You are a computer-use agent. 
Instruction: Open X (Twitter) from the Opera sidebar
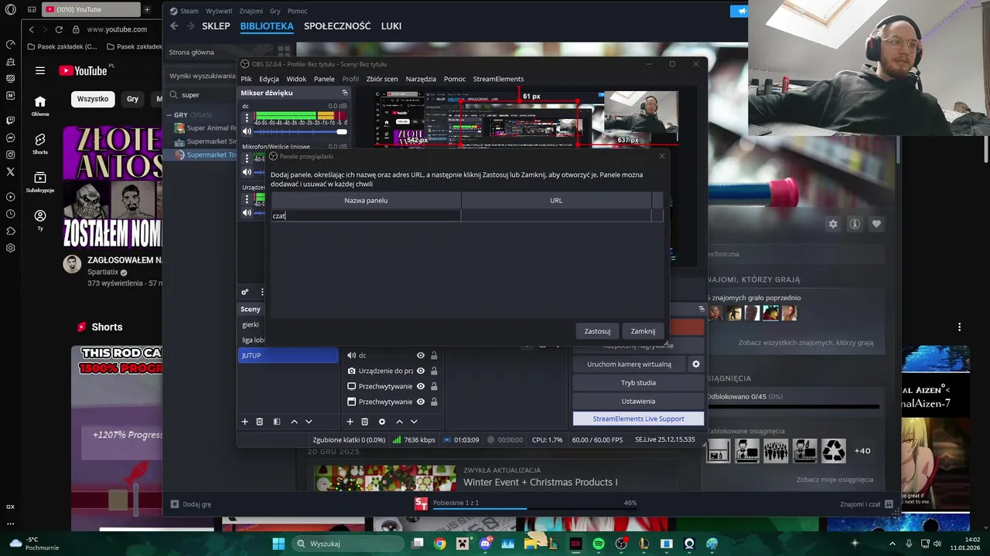(10, 171)
